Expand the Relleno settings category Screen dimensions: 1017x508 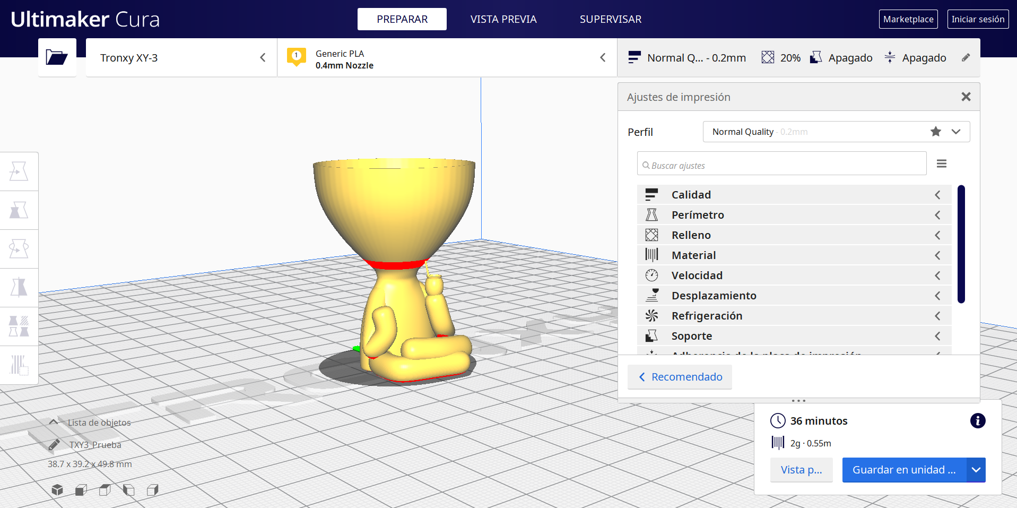pyautogui.click(x=794, y=235)
